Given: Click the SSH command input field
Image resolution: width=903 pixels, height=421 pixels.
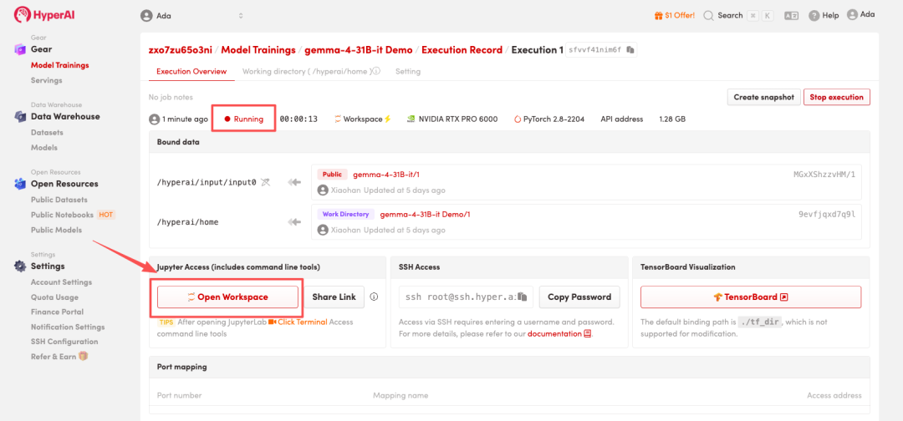Looking at the screenshot, I should [458, 297].
